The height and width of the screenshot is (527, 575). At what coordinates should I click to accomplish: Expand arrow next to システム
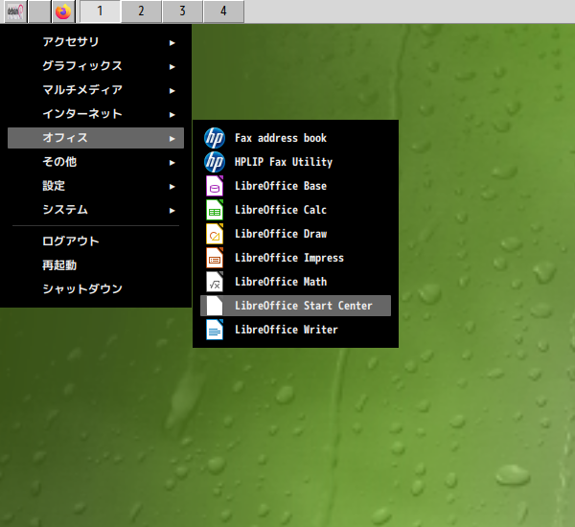[x=172, y=211]
